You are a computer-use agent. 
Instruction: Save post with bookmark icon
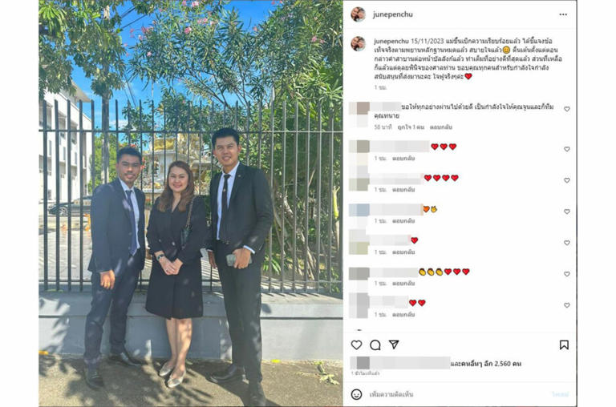564,345
